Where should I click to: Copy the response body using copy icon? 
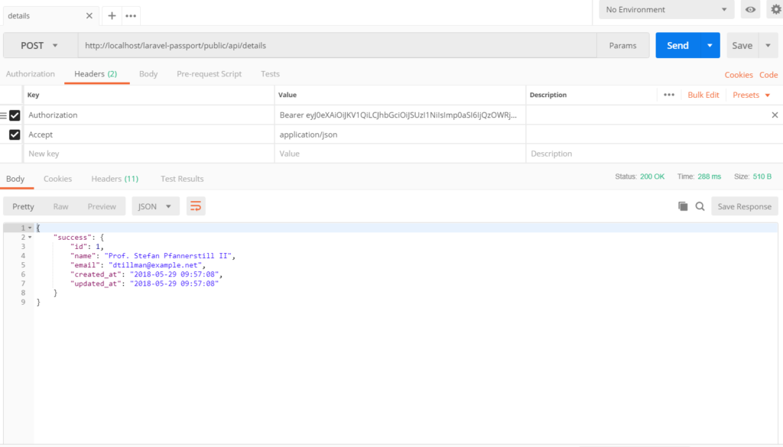click(x=683, y=206)
